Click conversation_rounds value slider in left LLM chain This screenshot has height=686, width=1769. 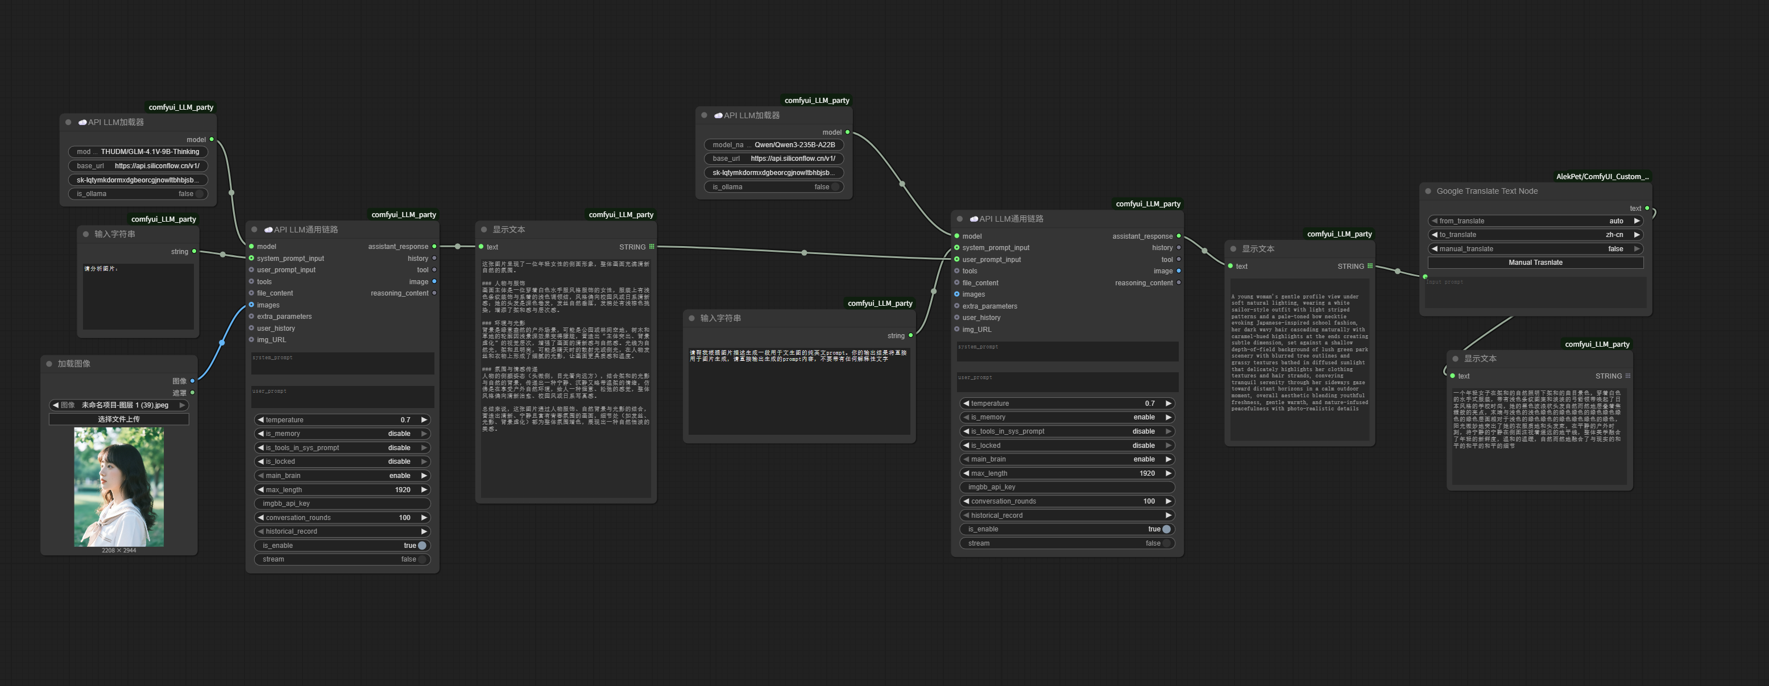click(342, 518)
